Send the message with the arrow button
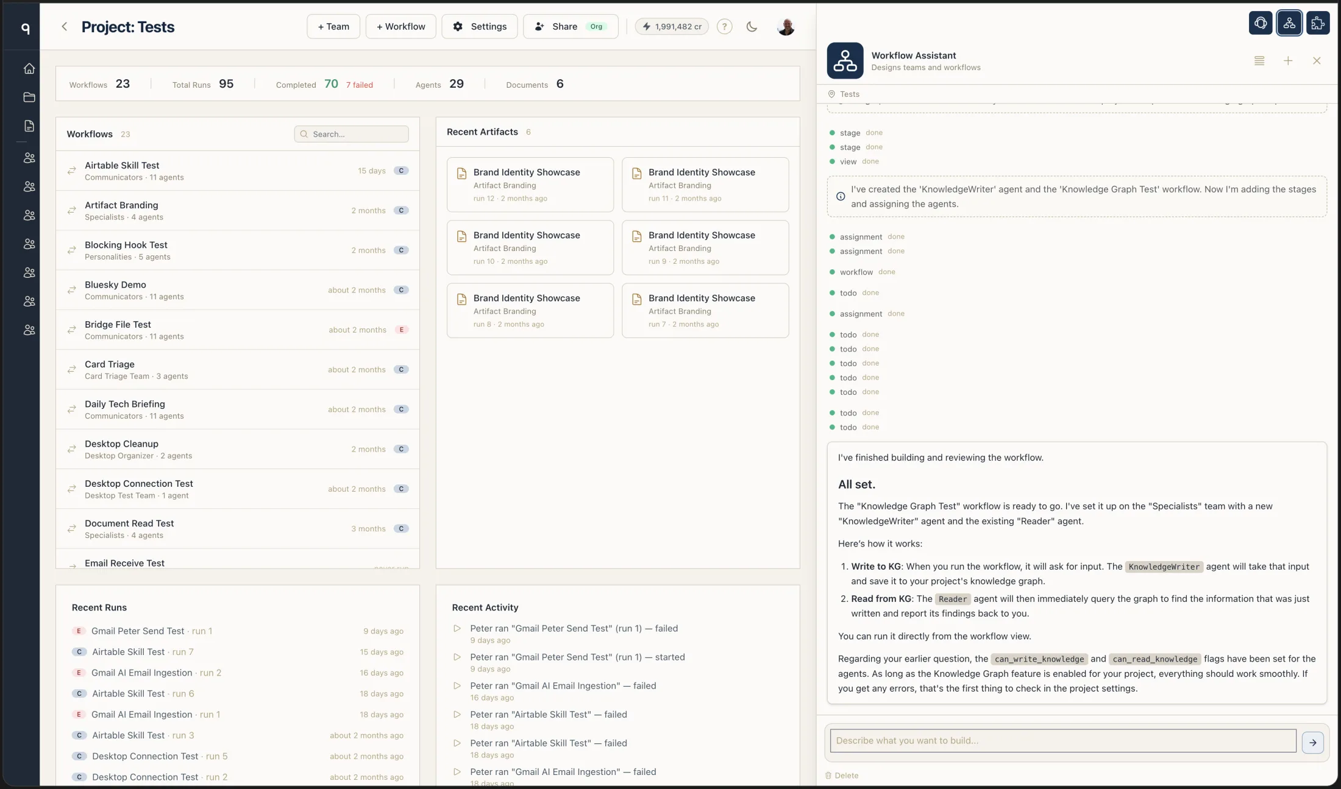The image size is (1341, 789). 1312,742
